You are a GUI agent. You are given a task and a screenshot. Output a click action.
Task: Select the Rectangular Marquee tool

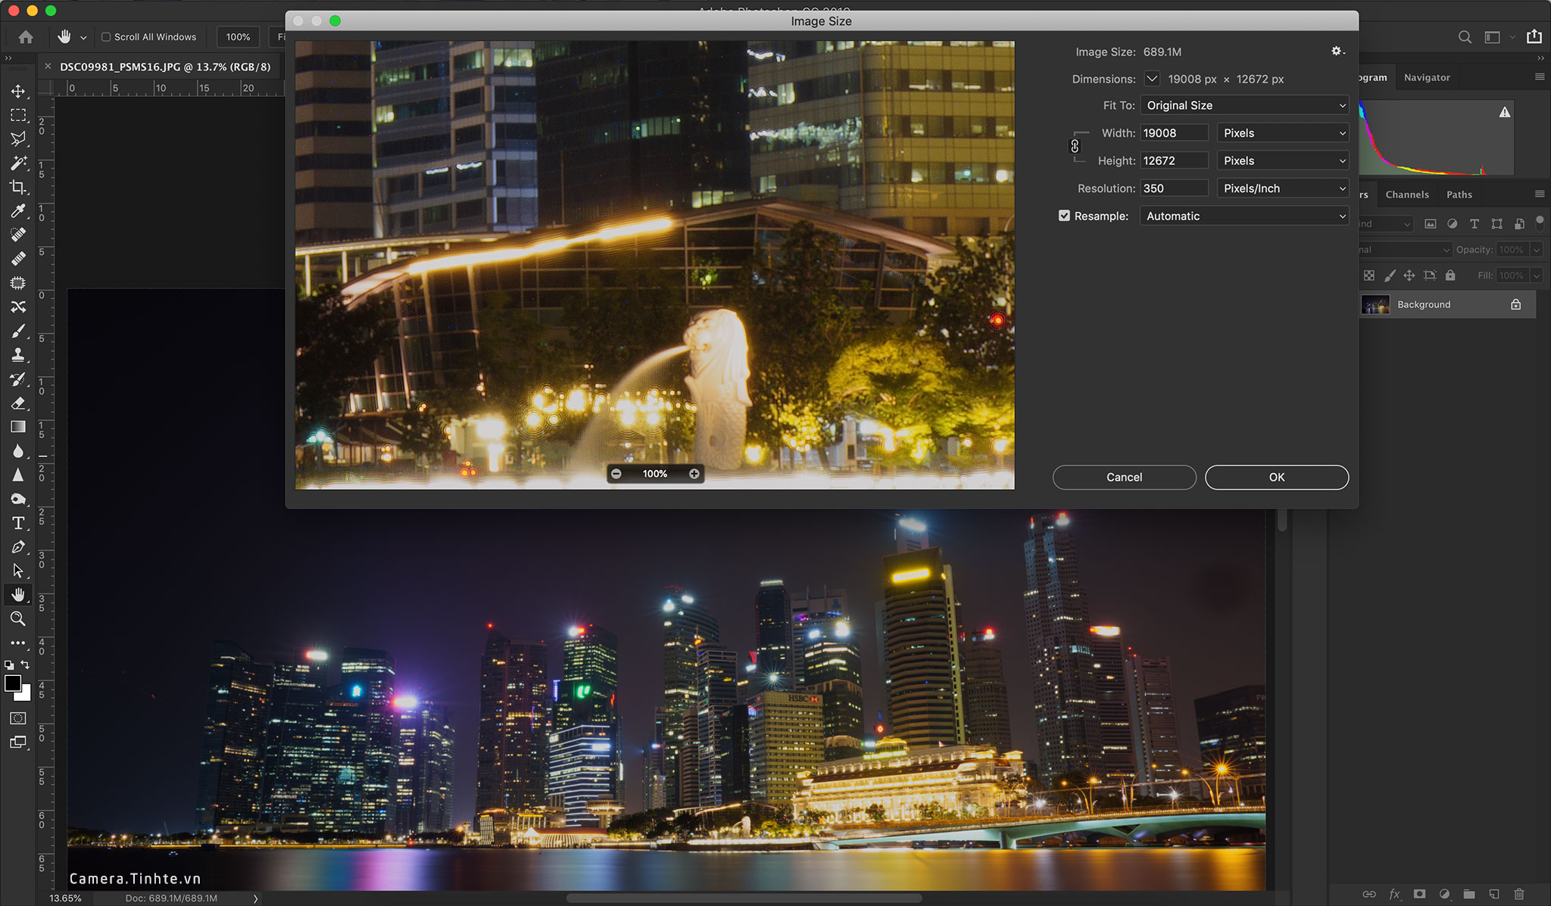tap(18, 115)
